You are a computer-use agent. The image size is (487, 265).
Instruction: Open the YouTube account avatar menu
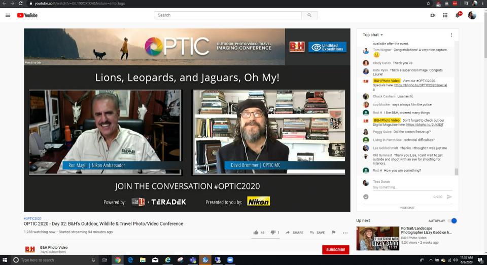472,15
